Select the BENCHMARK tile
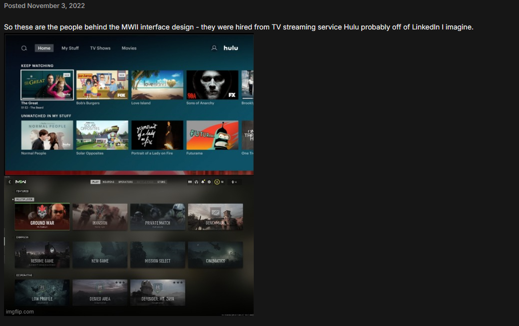 (x=215, y=217)
